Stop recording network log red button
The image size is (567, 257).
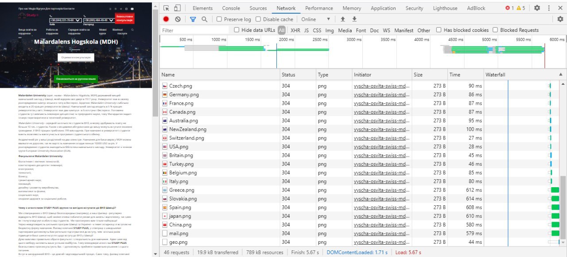tap(166, 19)
